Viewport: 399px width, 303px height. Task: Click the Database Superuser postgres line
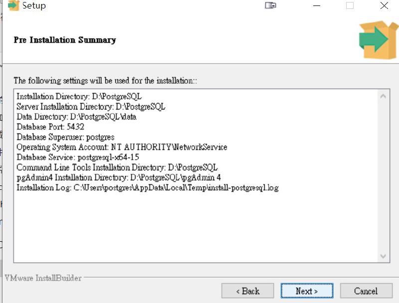65,137
